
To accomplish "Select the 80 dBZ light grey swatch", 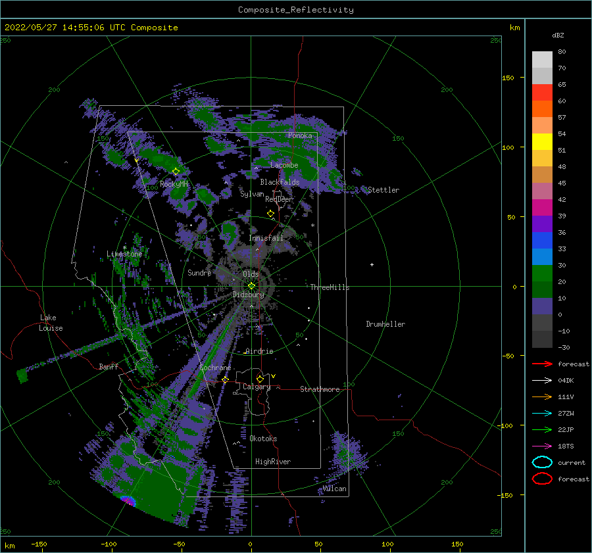I will point(542,59).
